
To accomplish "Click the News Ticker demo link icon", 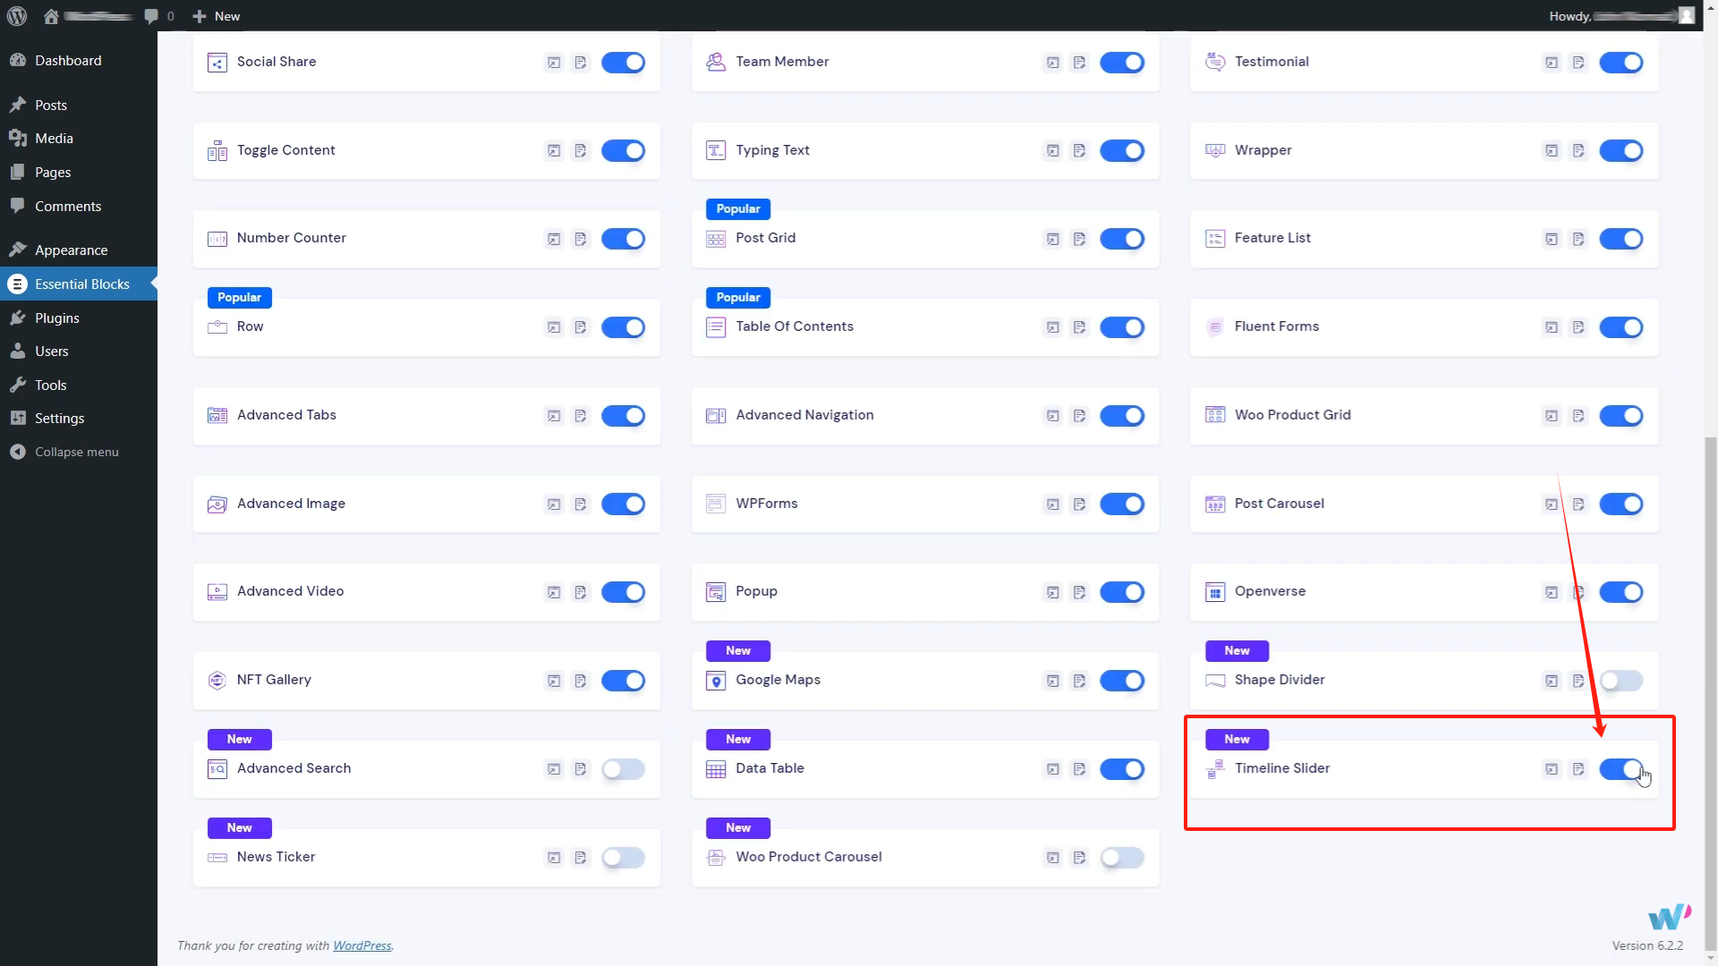I will 554,858.
